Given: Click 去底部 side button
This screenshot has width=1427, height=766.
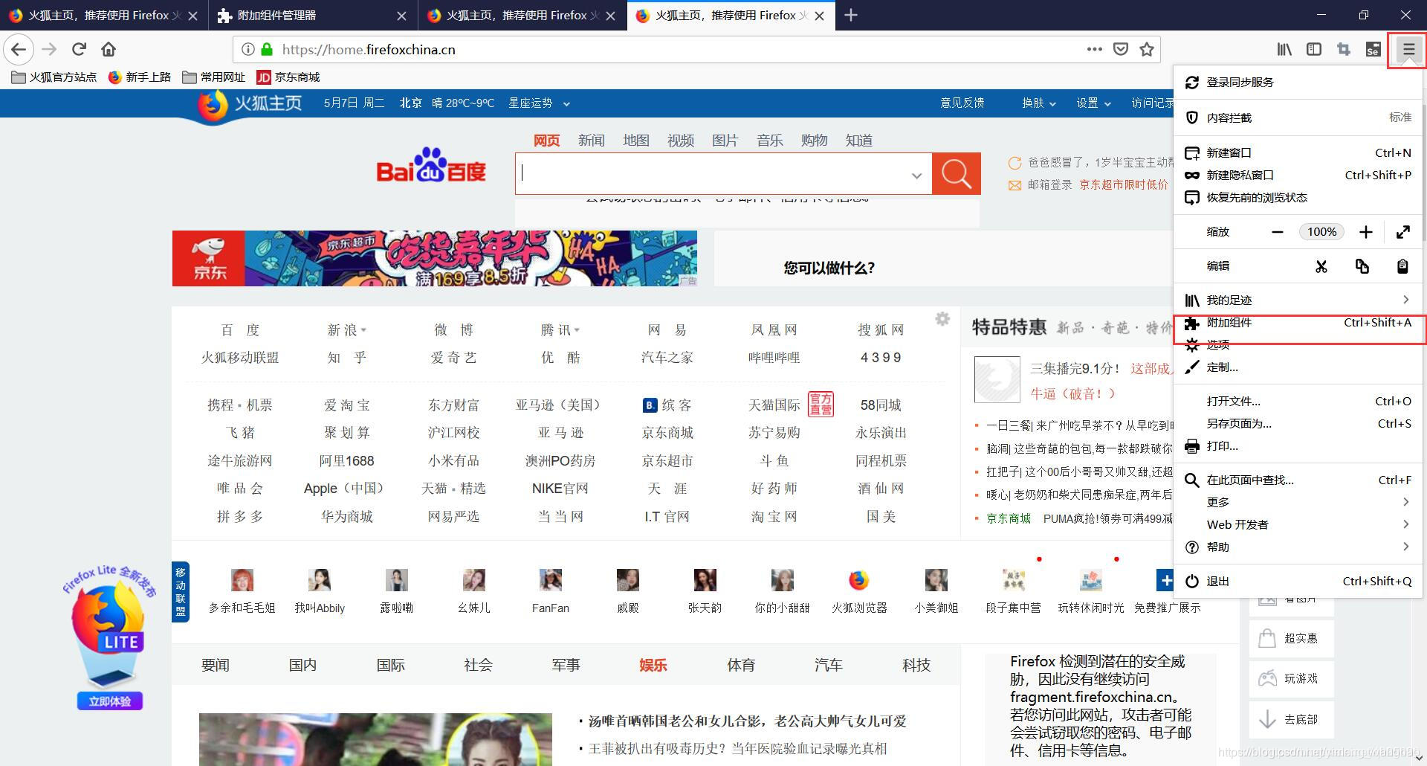Looking at the screenshot, I should 1291,719.
